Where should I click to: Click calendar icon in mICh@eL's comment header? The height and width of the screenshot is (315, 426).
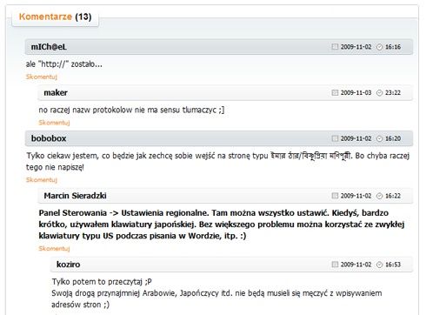point(335,47)
